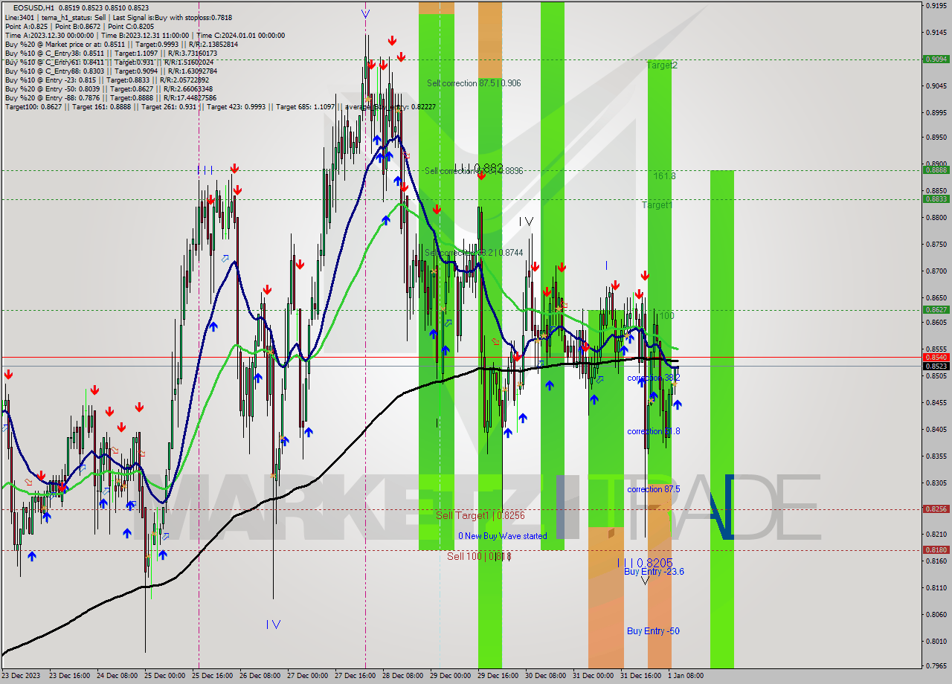The image size is (952, 684).
Task: Click the green 0.8888 price tag
Action: pyautogui.click(x=936, y=170)
